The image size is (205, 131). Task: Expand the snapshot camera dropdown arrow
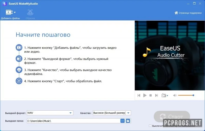[x=167, y=96]
